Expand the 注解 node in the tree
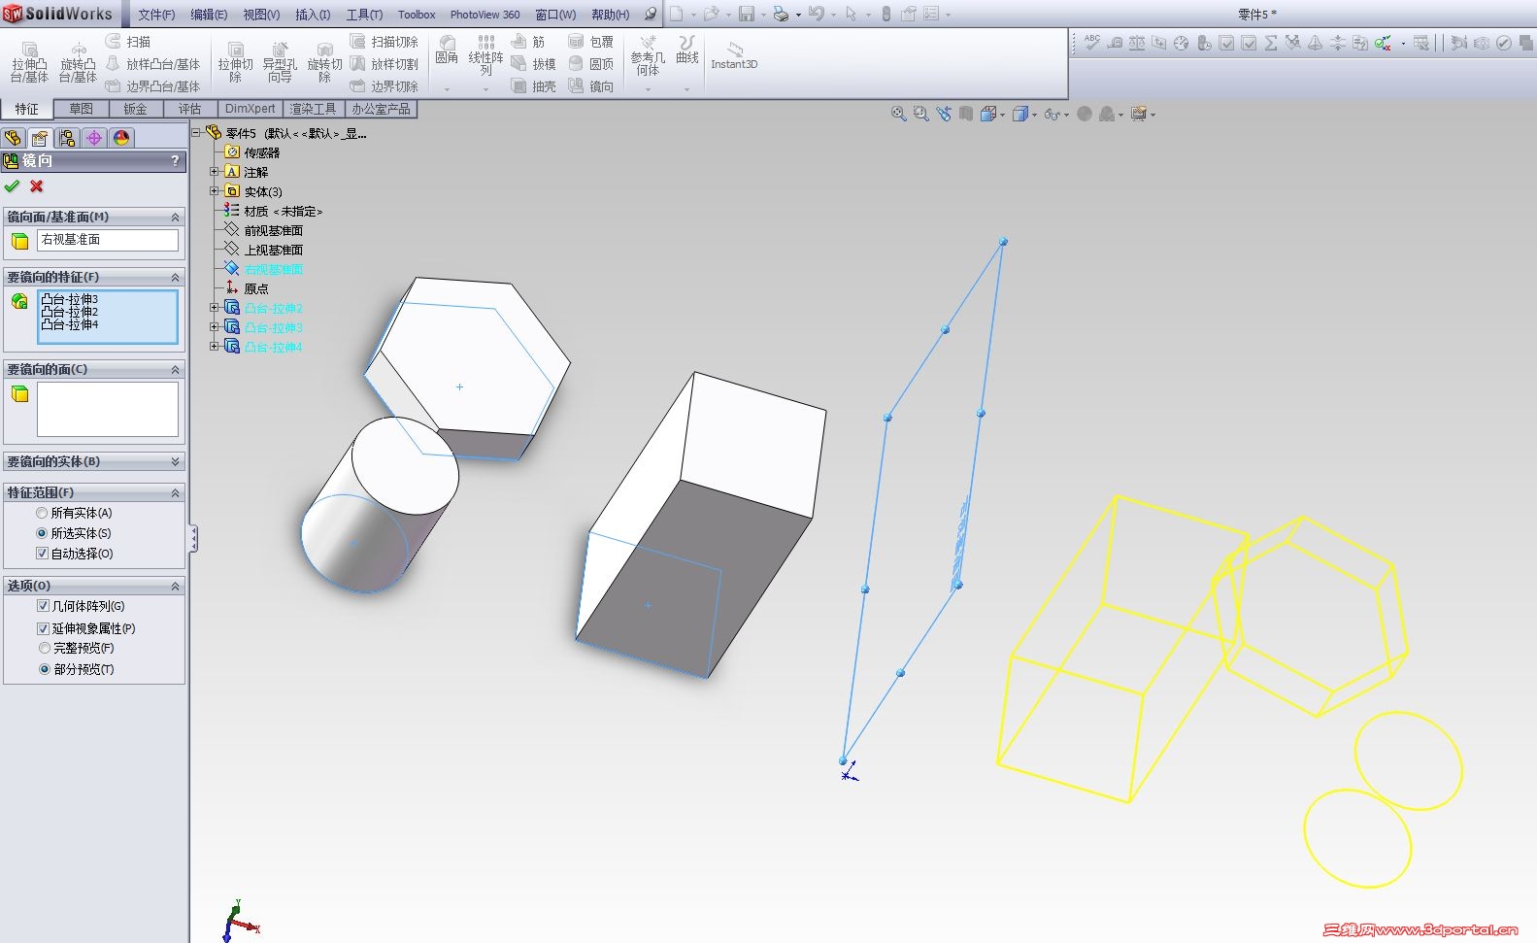 click(x=215, y=172)
